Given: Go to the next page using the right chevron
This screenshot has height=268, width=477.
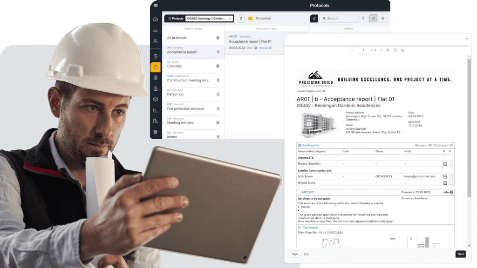Looking at the screenshot, I should click(381, 50).
